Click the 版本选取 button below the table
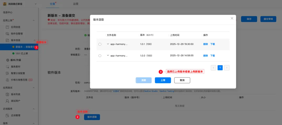The width and height of the screenshot is (282, 125). click(92, 117)
